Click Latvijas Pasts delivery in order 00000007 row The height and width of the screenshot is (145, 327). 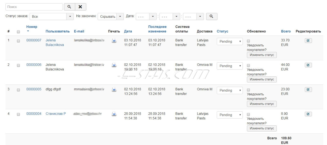[203, 42]
